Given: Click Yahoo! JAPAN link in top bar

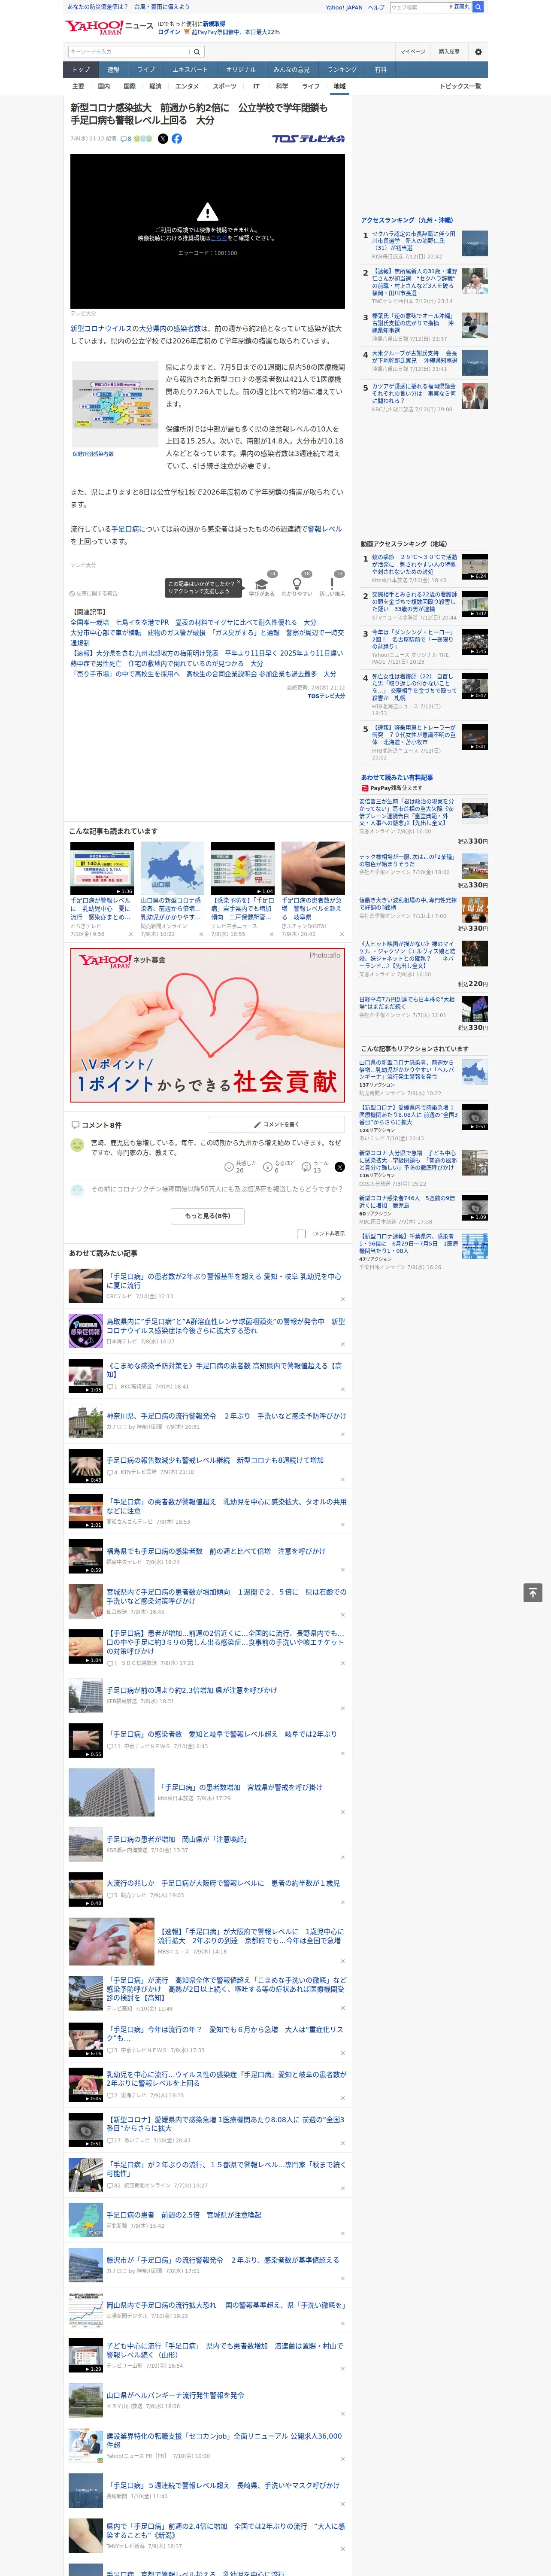Looking at the screenshot, I should point(344,7).
